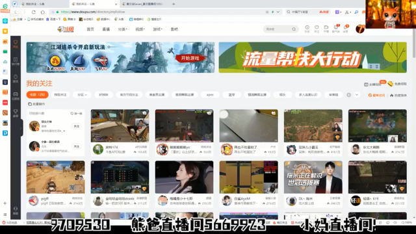The image size is (416, 234).
Task: Go to browser home via house icon
Action: tap(42, 12)
